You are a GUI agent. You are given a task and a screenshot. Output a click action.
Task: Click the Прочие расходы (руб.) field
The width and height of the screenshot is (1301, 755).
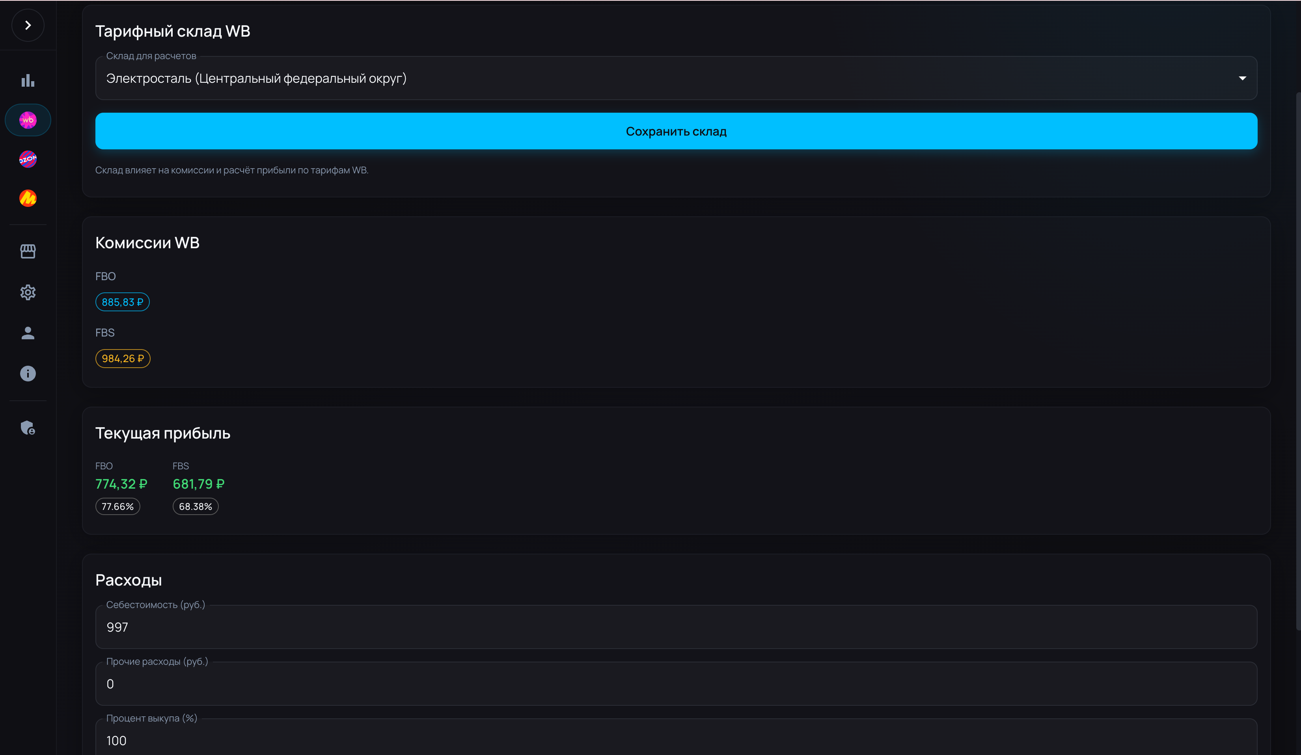(x=675, y=684)
